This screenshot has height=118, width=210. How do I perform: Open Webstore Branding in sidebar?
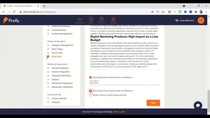point(61,26)
